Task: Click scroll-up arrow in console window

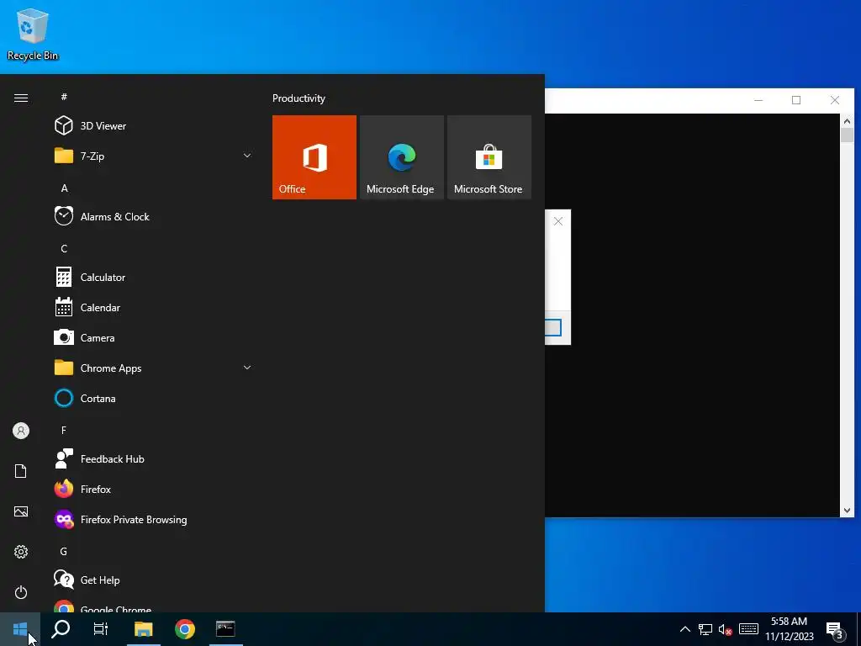Action: pos(847,121)
